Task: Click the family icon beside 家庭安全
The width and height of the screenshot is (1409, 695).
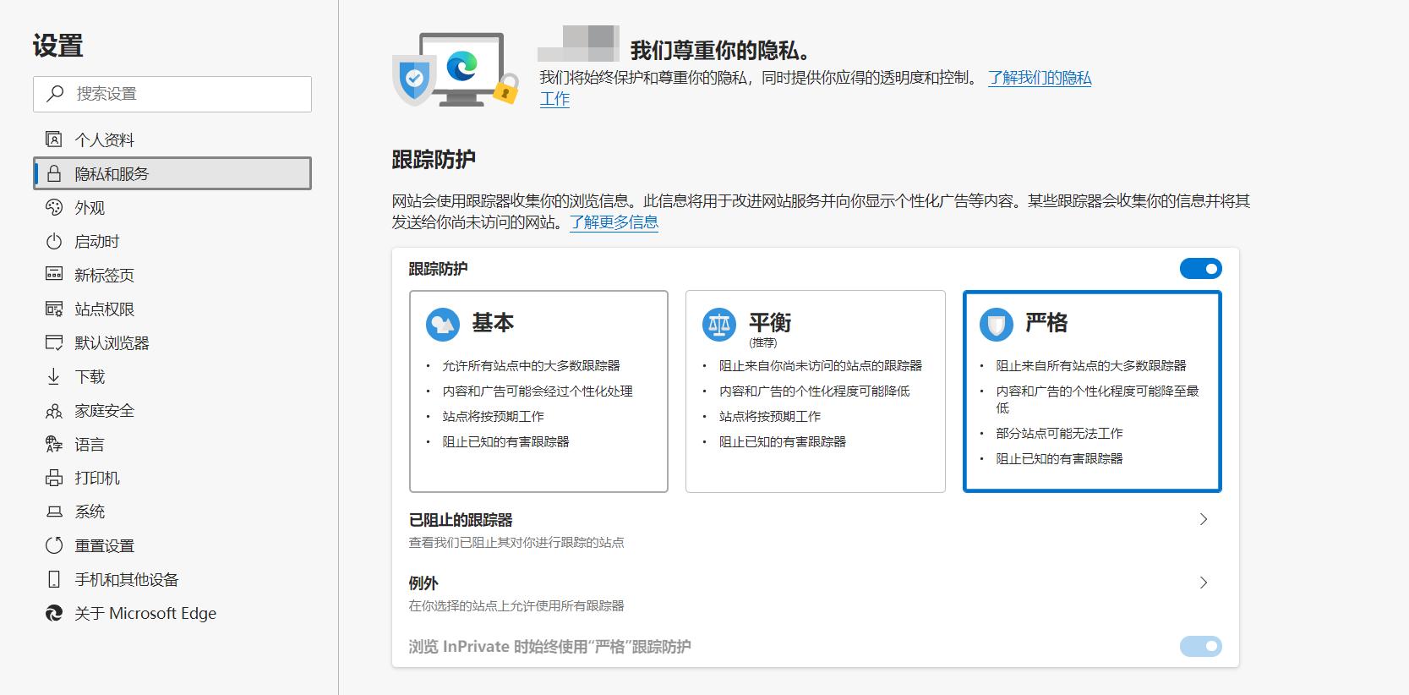Action: point(53,410)
